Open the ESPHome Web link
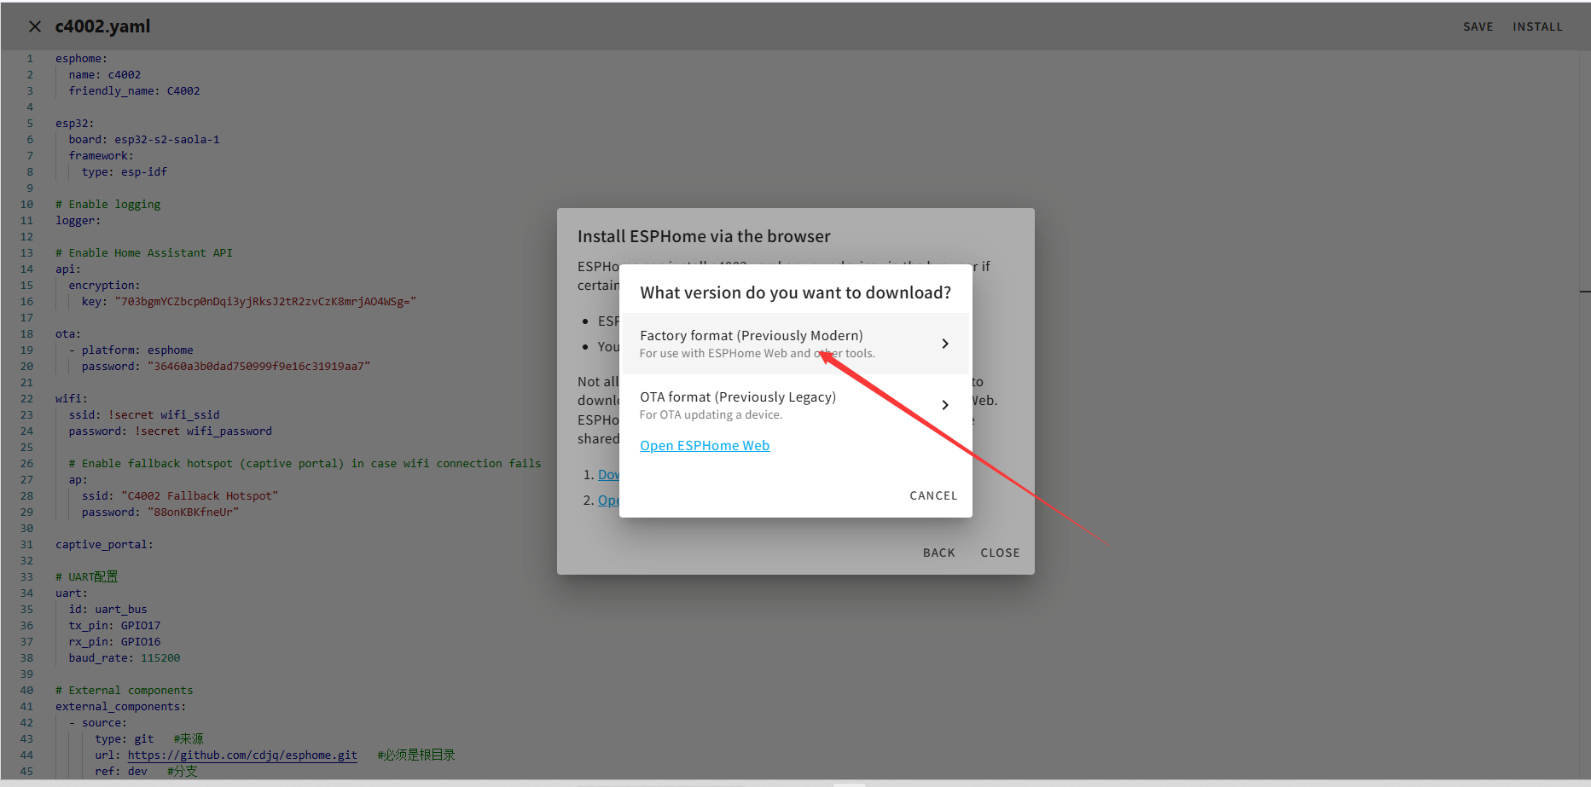1591x787 pixels. click(x=705, y=445)
